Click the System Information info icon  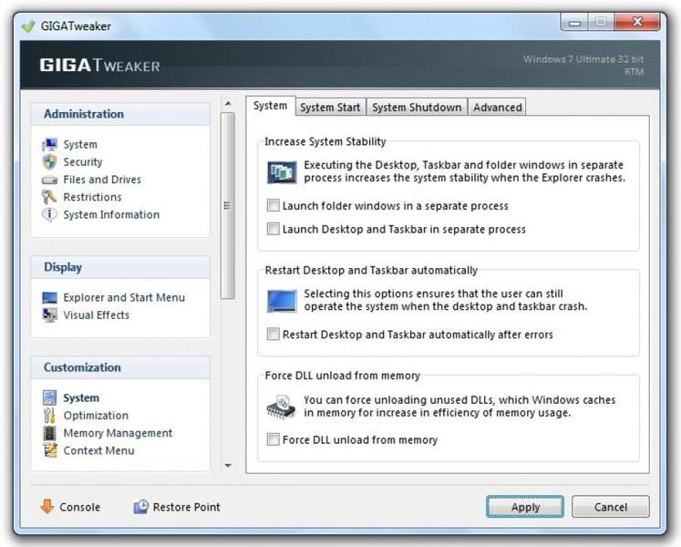click(x=49, y=214)
